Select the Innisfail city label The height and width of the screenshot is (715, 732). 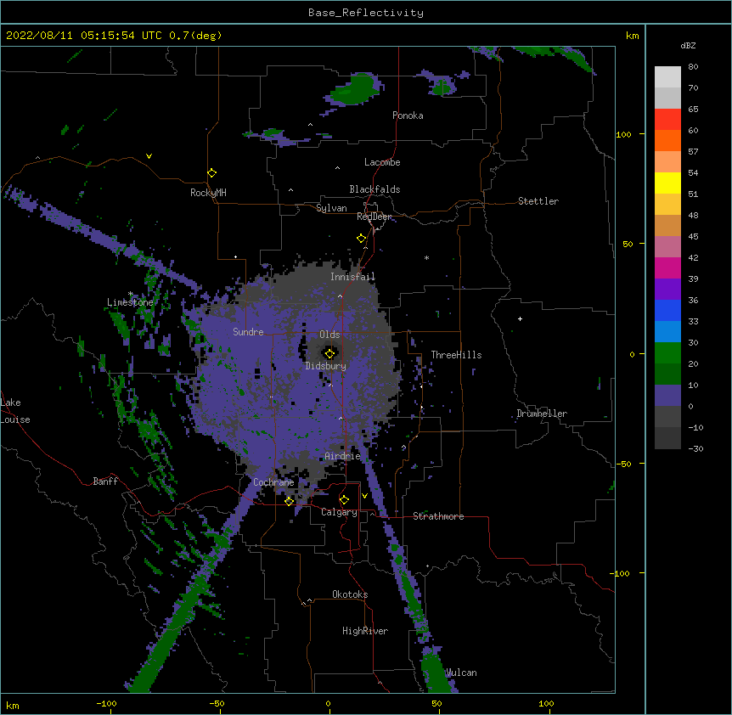tap(352, 277)
